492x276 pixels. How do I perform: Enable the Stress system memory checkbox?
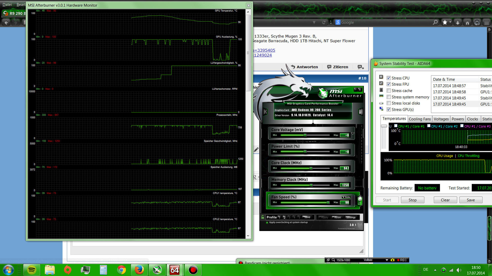pos(389,97)
